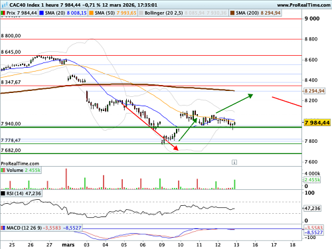Viewport: 332px width, 249px height.
Task: Click the 7 682,00 support level label
Action: 11,150
